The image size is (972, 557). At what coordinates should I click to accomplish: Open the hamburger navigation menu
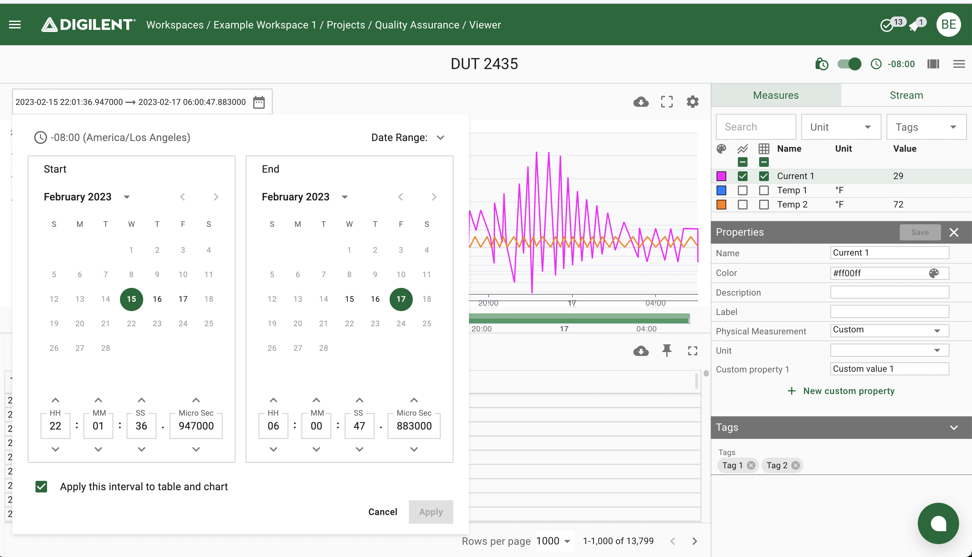point(15,25)
